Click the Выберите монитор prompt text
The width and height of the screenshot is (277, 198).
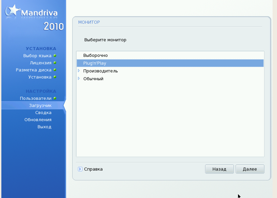[x=105, y=40]
